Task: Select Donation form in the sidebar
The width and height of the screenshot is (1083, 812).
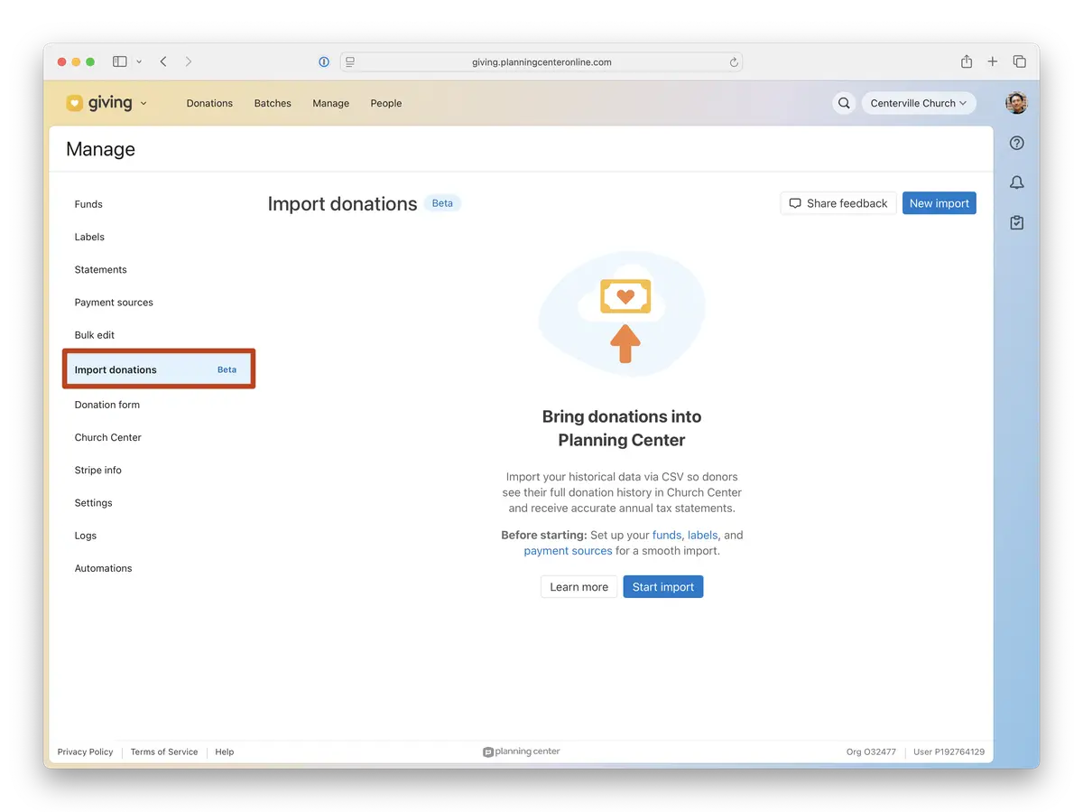Action: pyautogui.click(x=107, y=405)
